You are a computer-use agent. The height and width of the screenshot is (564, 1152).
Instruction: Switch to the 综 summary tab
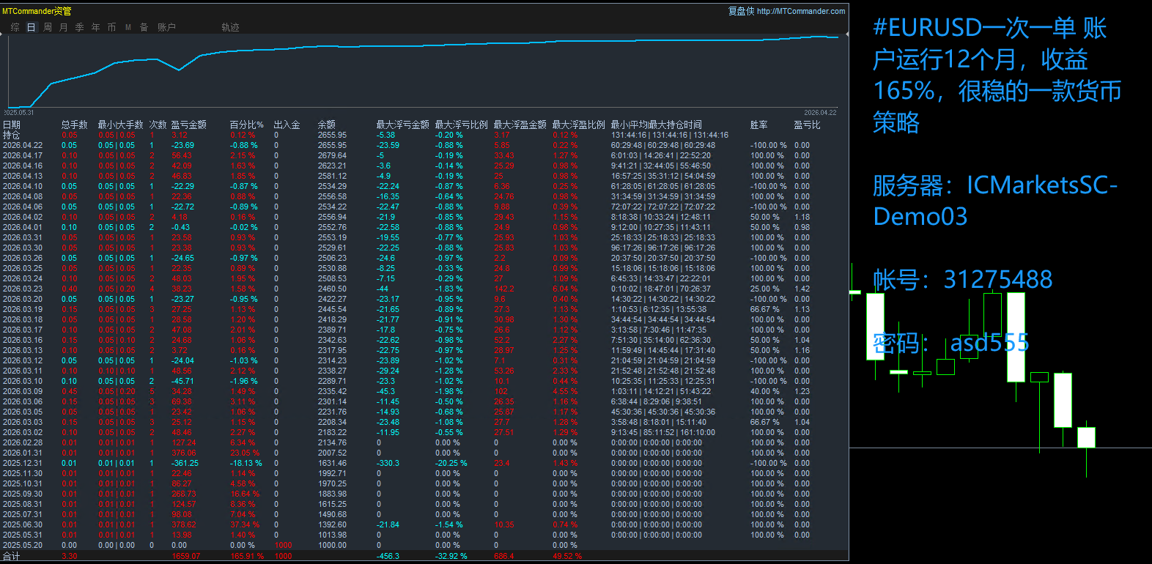click(x=15, y=27)
